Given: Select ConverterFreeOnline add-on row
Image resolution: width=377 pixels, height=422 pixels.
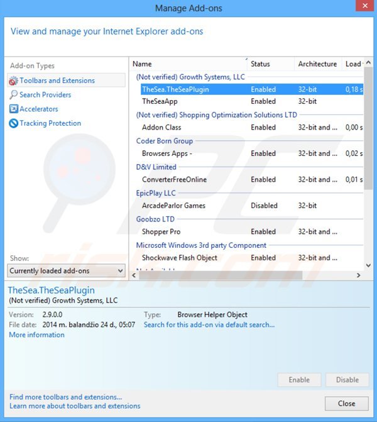Looking at the screenshot, I should (x=252, y=179).
